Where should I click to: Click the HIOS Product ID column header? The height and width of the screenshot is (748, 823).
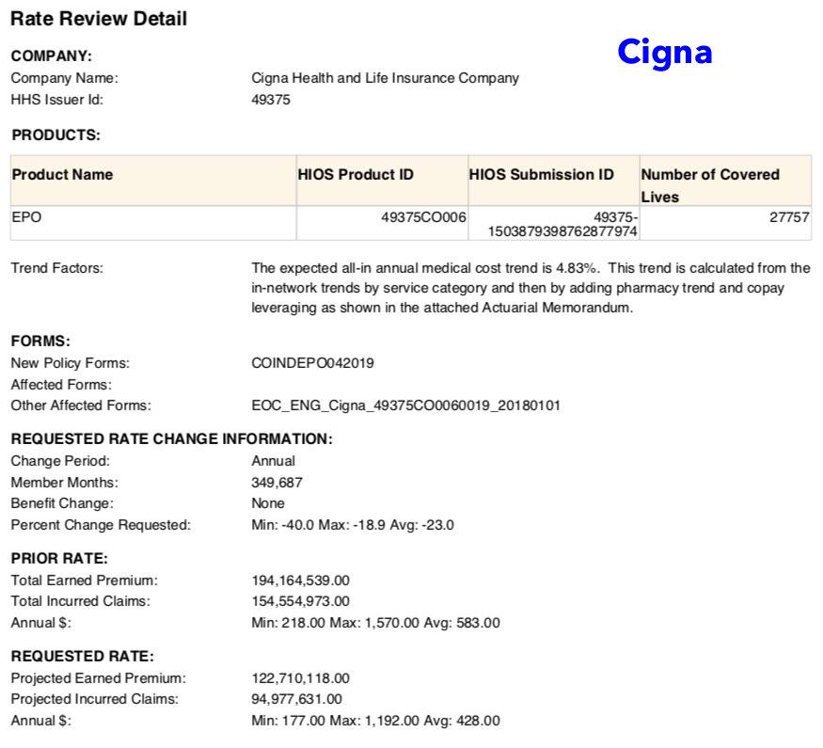[356, 175]
